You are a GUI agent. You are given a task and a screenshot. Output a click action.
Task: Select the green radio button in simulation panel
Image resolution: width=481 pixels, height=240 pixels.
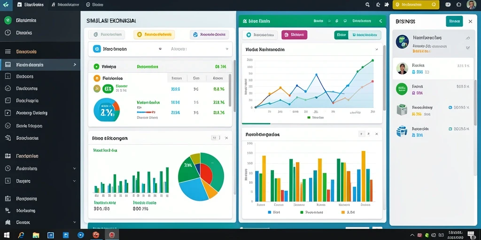click(x=96, y=66)
